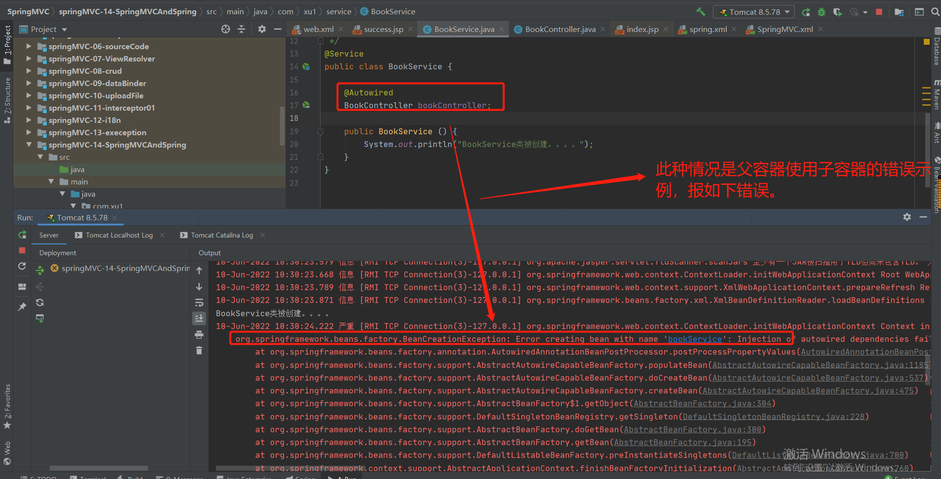Pin the Run tab with the pin icon
This screenshot has height=479, width=941.
click(22, 307)
